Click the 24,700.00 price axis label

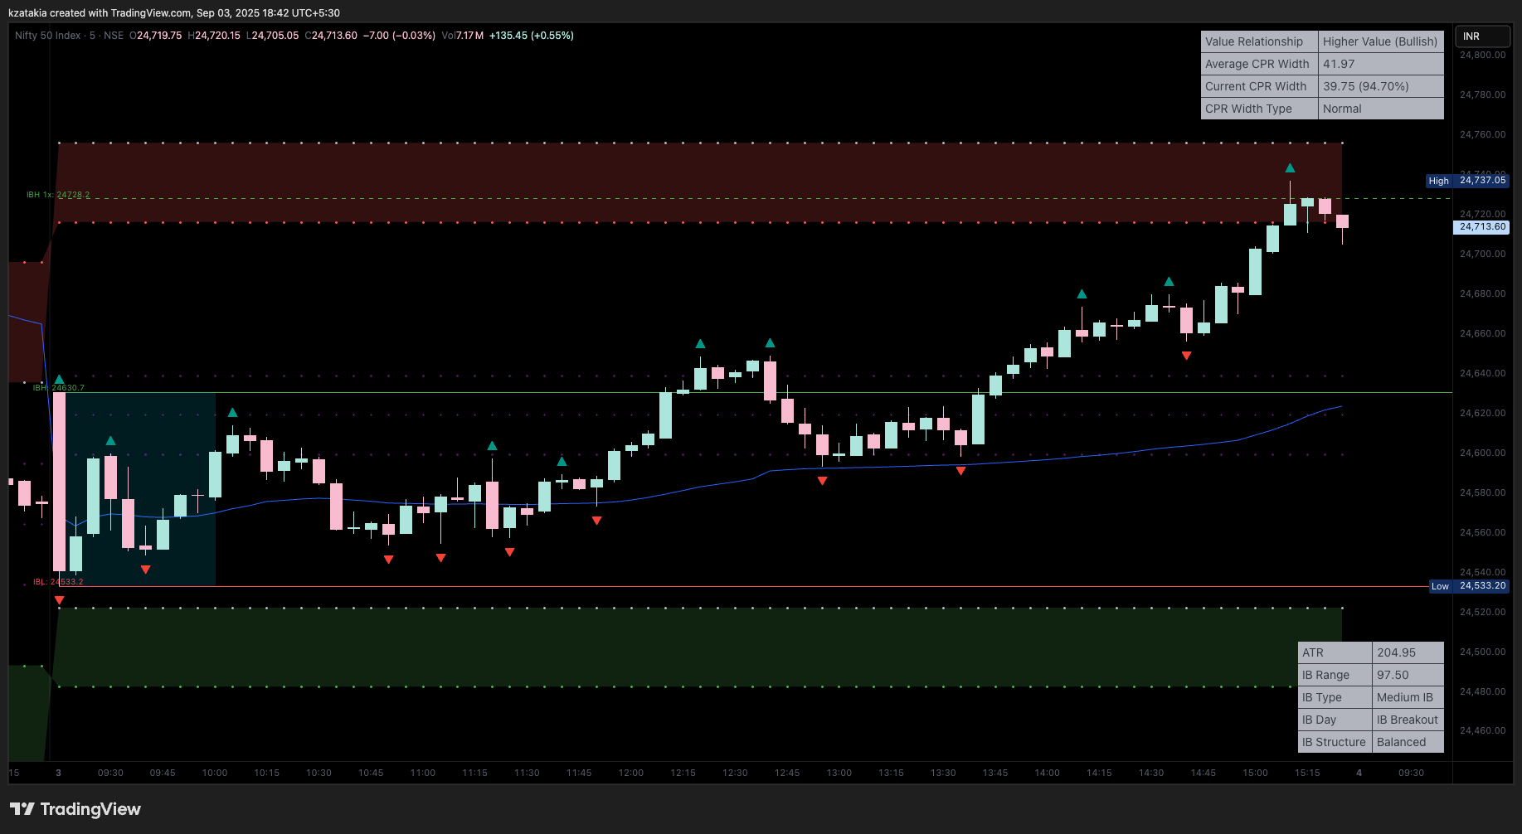[x=1482, y=254]
